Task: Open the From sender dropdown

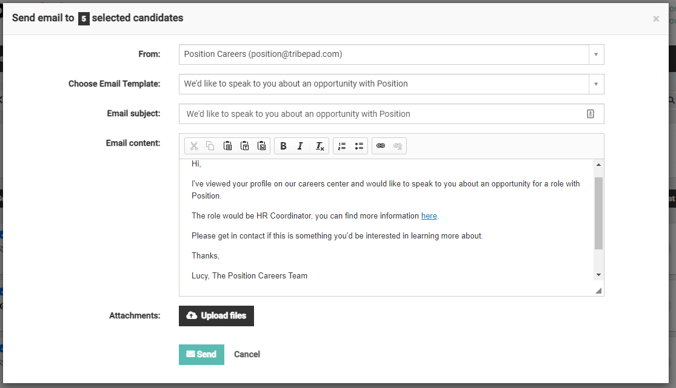Action: click(x=596, y=54)
